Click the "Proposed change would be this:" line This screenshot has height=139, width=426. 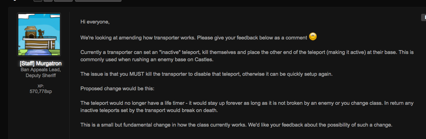117,89
